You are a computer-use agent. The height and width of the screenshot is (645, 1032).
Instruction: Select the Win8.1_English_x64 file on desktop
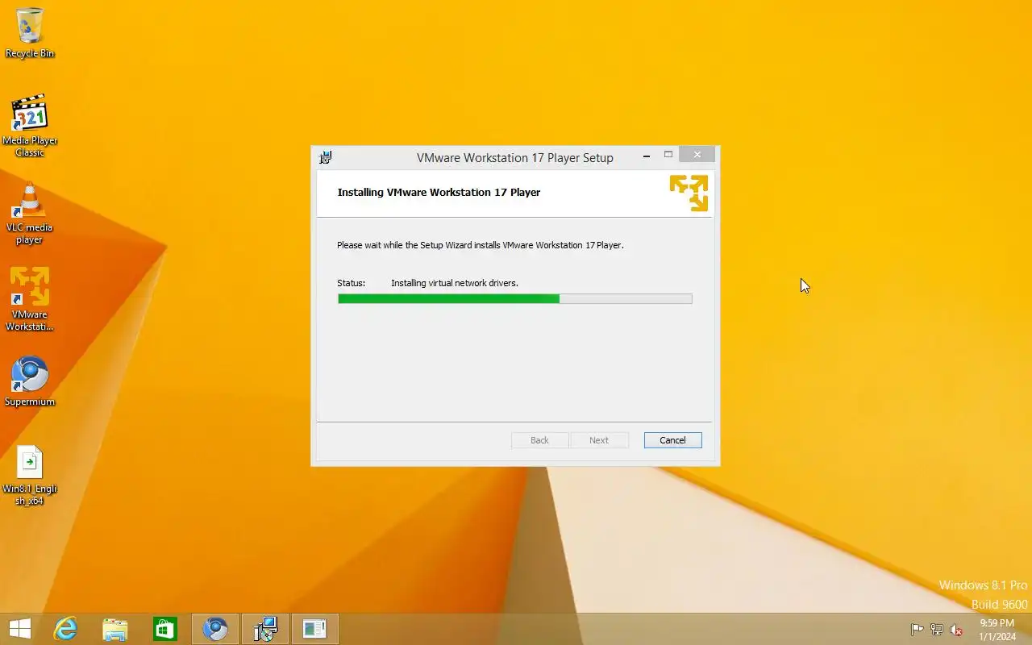[x=30, y=476]
